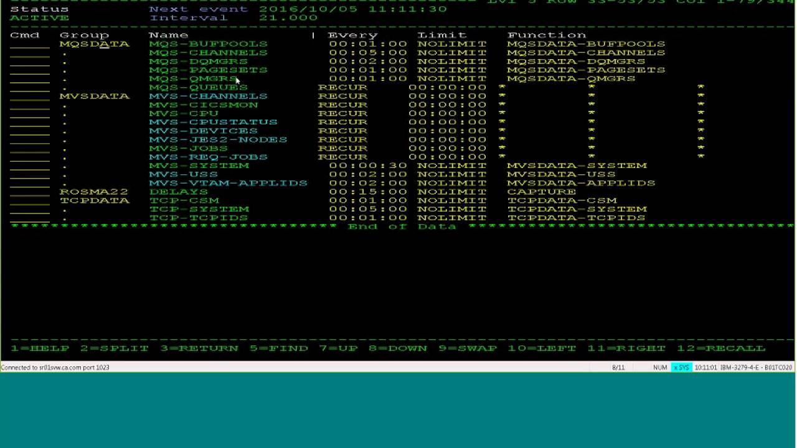Select the MVS-REQ-JOBS name entry

point(209,157)
